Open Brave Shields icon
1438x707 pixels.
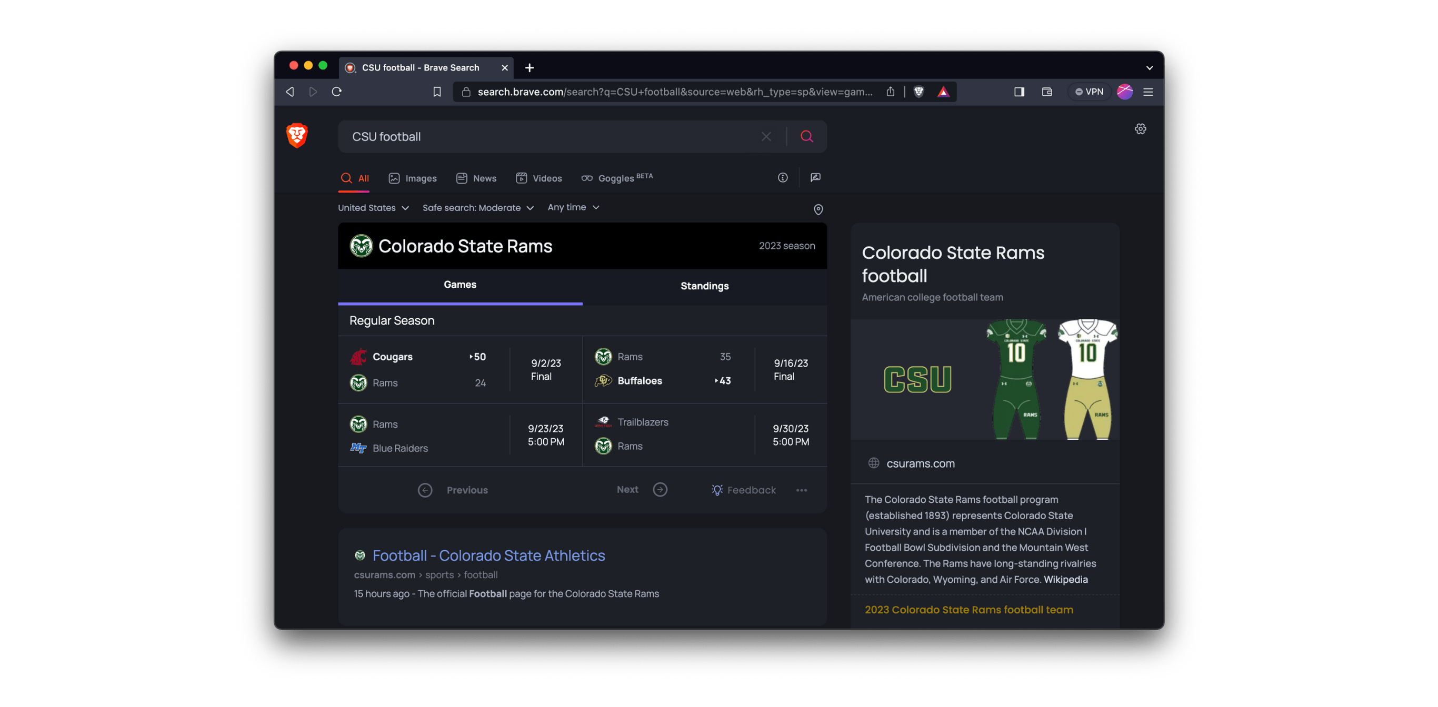coord(919,92)
